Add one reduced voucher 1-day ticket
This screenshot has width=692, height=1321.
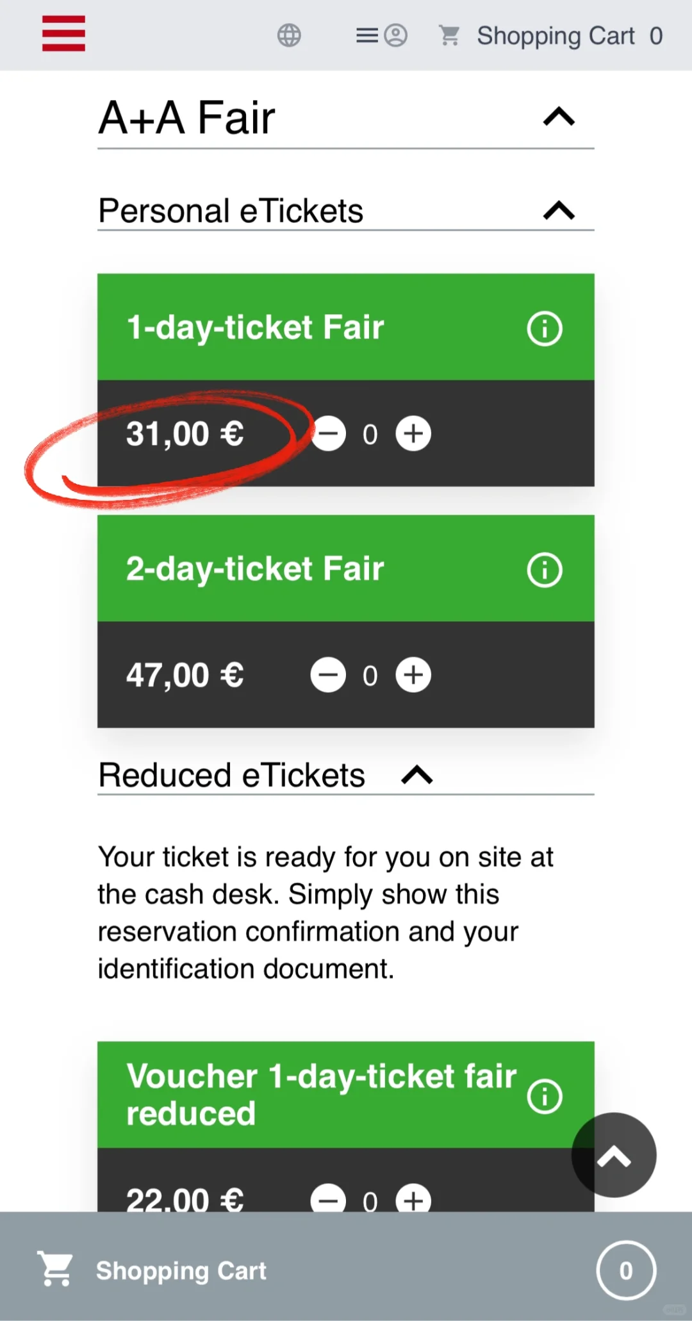coord(413,1200)
